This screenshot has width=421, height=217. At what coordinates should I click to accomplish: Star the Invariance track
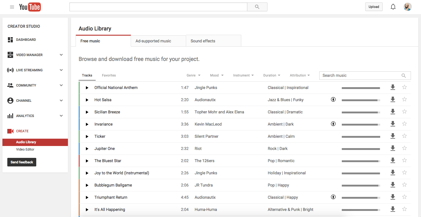pos(405,124)
